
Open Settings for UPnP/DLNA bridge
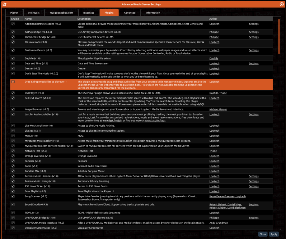pos(254,218)
